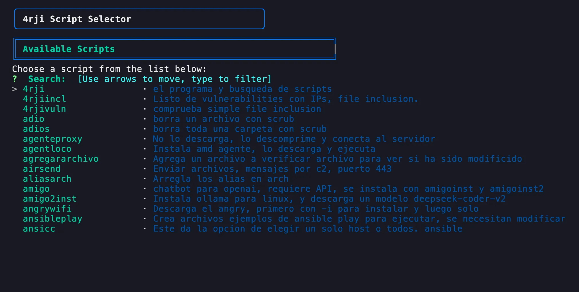The image size is (579, 292).
Task: Select the 4rji script entry
Action: point(33,89)
